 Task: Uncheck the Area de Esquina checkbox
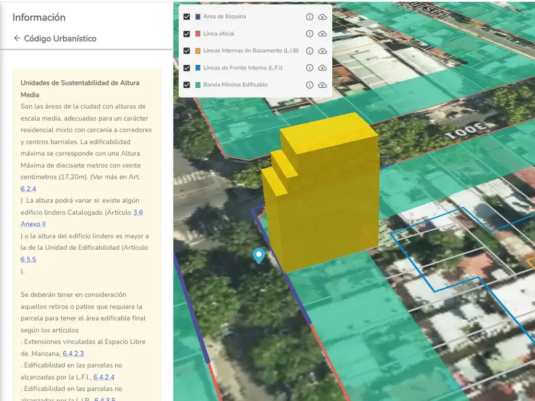click(x=187, y=17)
